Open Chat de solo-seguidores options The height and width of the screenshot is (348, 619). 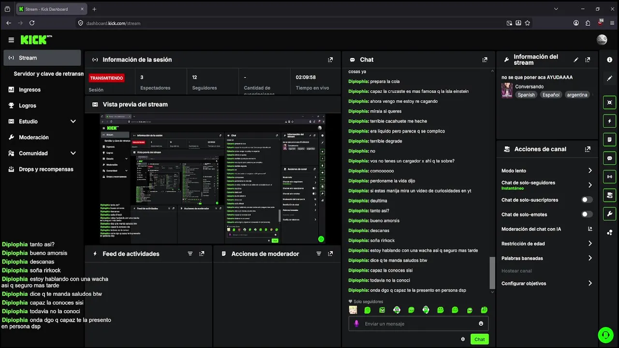click(x=547, y=185)
